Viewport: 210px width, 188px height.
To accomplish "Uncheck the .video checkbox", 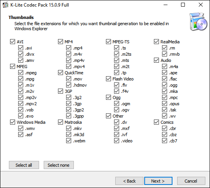I will coord(116,141).
